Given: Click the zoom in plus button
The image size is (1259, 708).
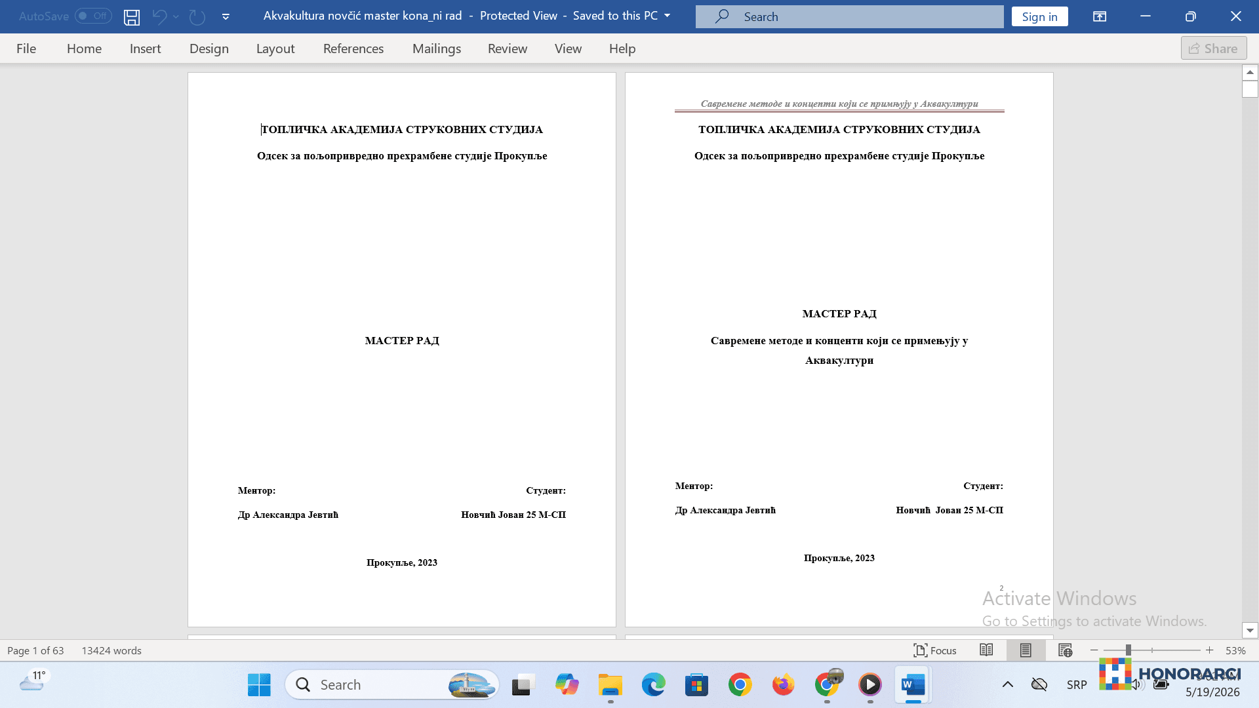Looking at the screenshot, I should coord(1209,650).
